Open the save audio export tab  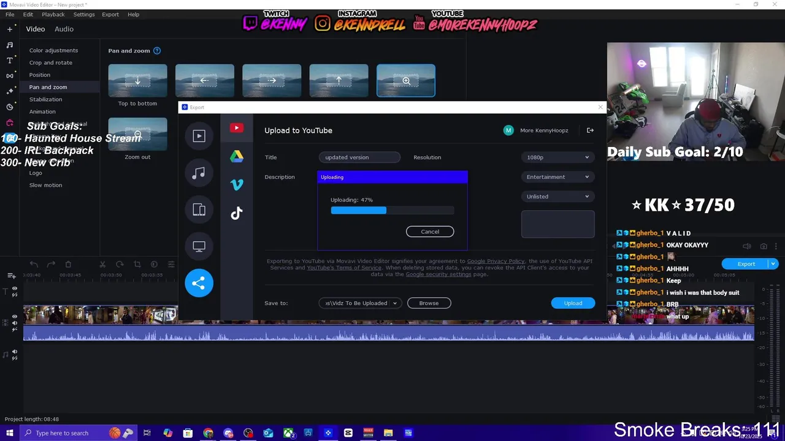point(199,173)
